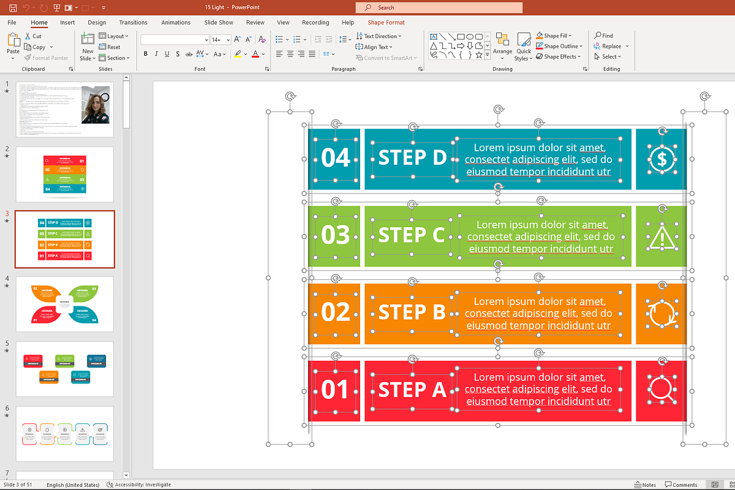Toggle Strikethrough formatting
The height and width of the screenshot is (490, 735).
pyautogui.click(x=190, y=54)
